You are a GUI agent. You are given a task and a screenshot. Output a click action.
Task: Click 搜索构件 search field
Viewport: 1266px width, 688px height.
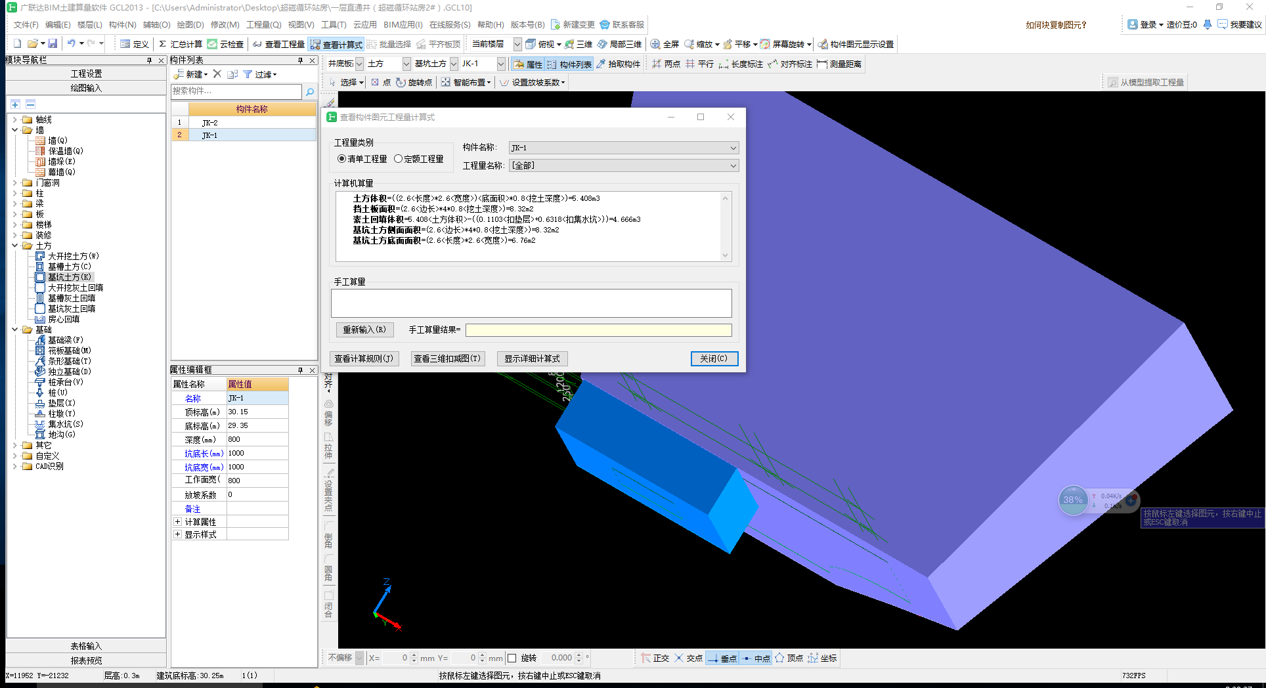(x=236, y=91)
